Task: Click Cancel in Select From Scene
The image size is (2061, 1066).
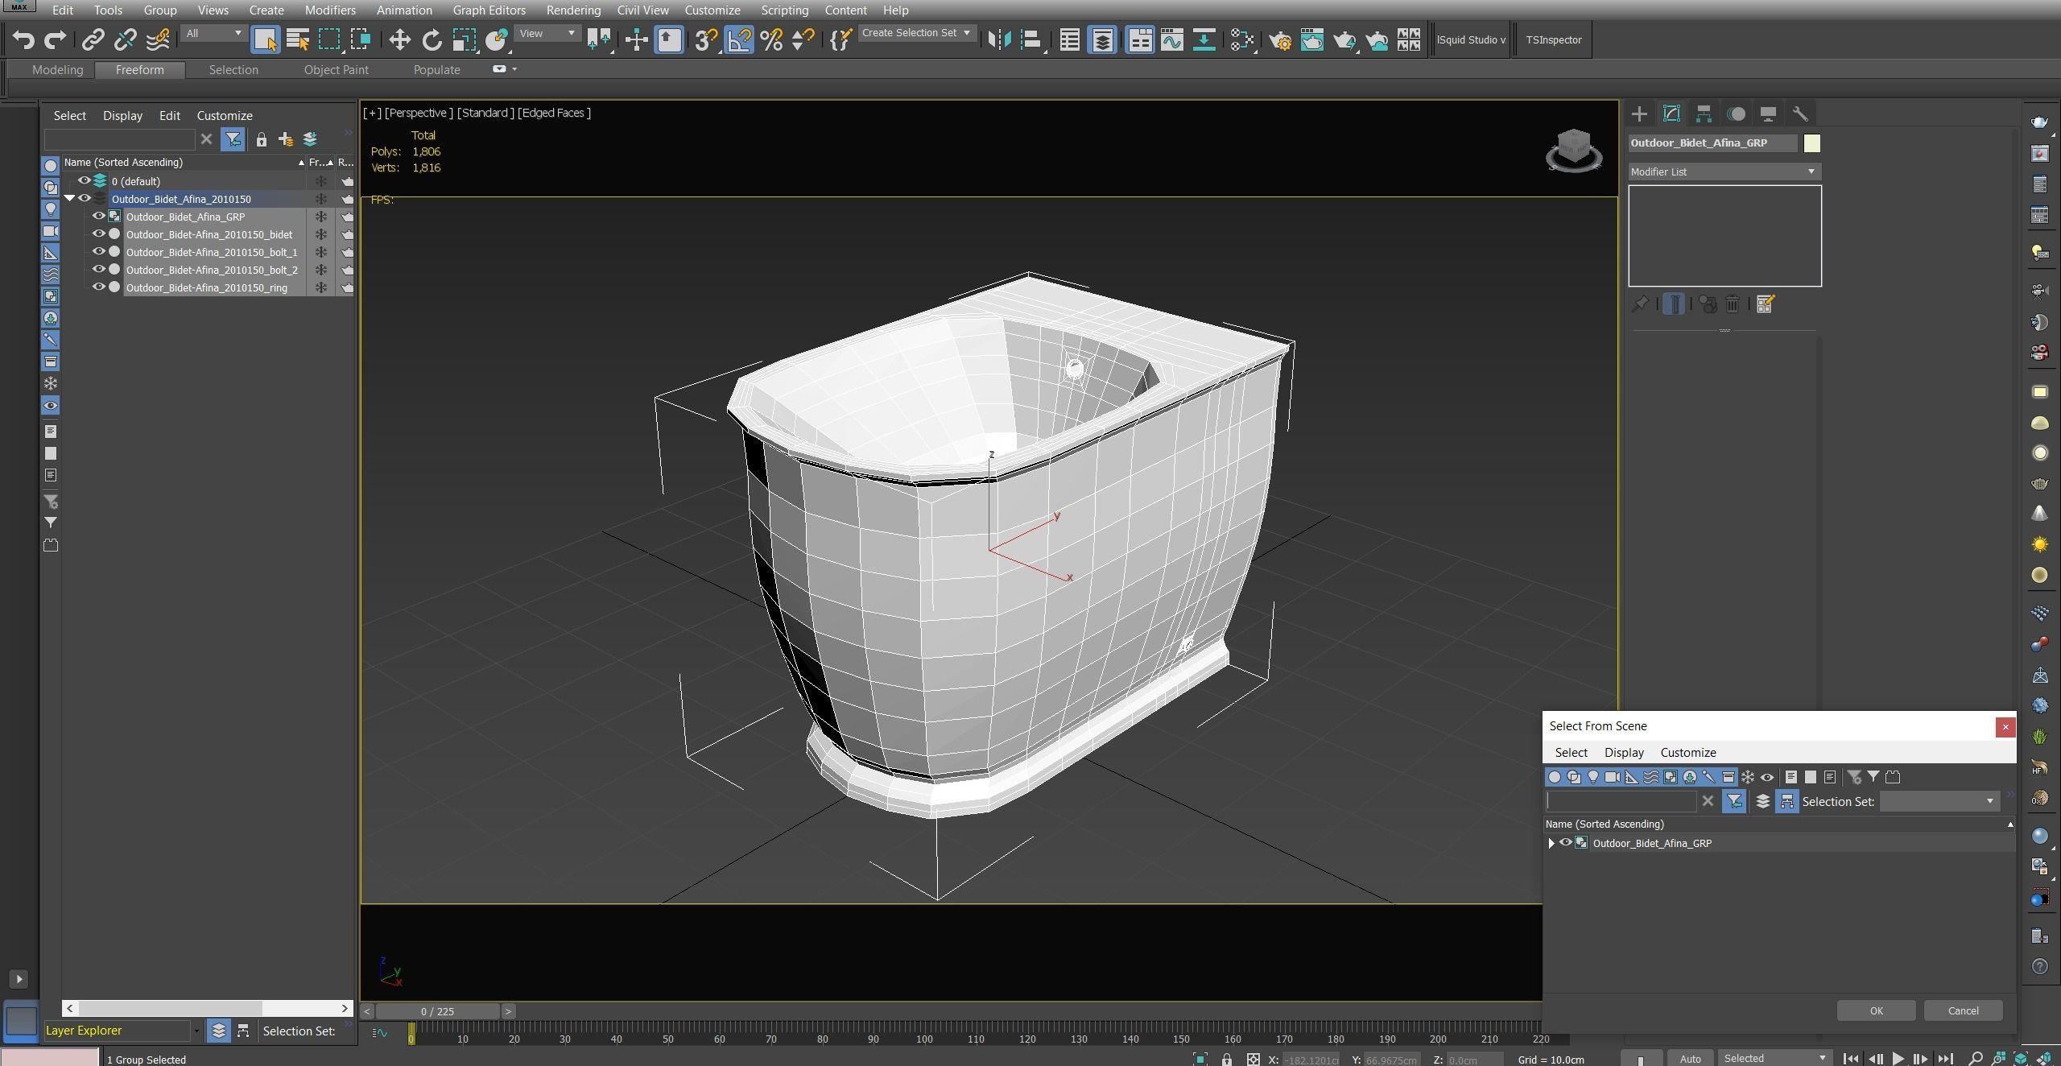Action: tap(1963, 1010)
